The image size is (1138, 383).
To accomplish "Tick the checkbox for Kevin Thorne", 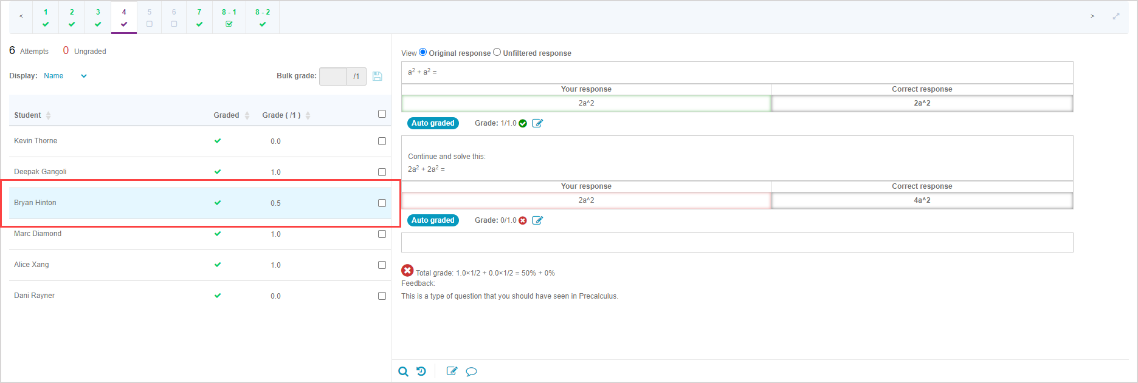I will [382, 141].
